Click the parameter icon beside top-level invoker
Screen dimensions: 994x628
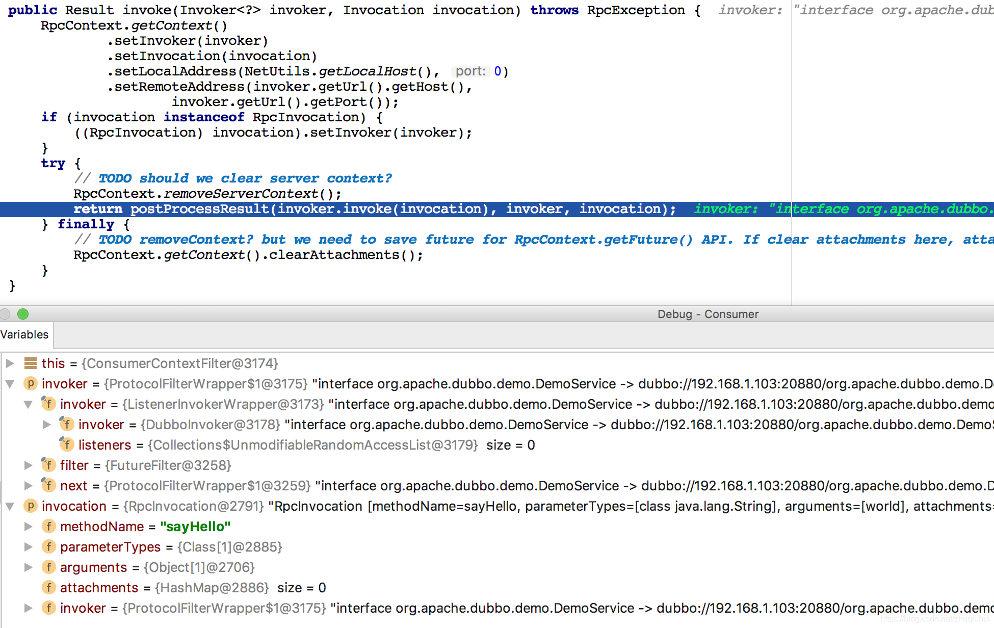pos(31,384)
